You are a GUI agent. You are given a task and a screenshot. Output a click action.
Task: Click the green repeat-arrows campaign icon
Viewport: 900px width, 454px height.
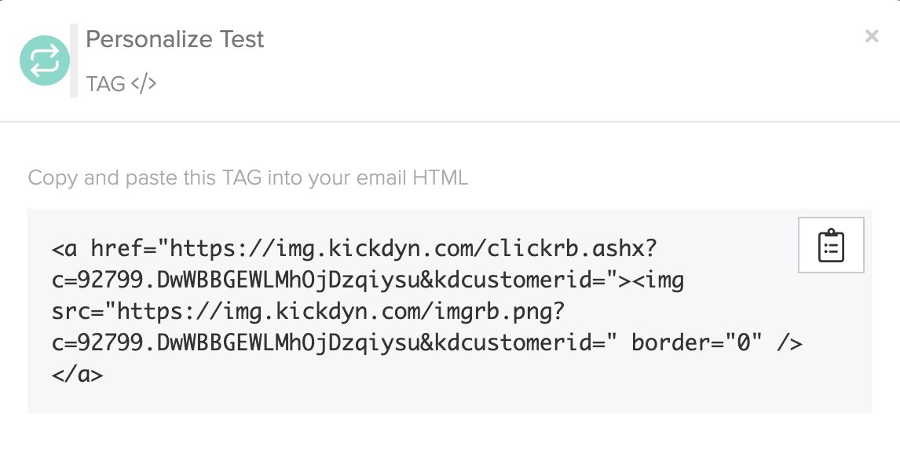[x=45, y=60]
